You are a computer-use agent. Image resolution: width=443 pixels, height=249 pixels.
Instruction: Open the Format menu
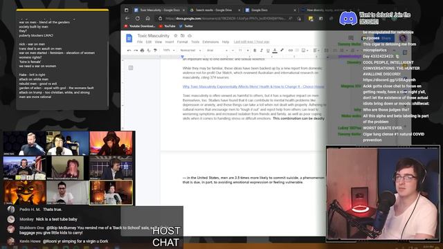[x=182, y=41]
